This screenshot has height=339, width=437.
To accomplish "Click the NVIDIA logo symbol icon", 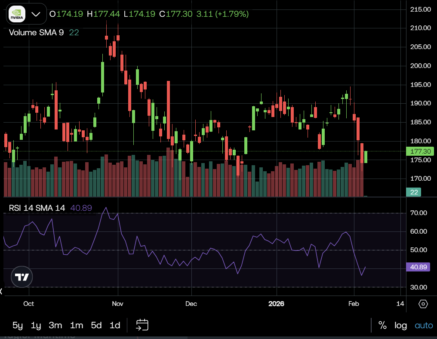I will 18,14.
